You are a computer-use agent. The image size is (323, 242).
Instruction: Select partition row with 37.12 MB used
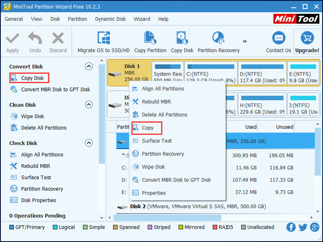click(x=216, y=192)
